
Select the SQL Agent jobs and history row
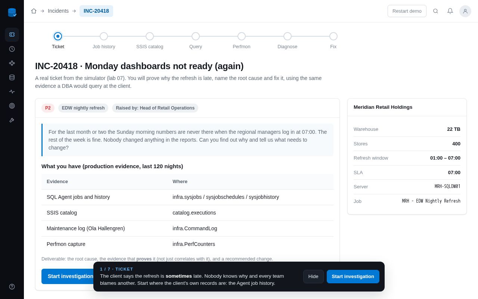187,197
